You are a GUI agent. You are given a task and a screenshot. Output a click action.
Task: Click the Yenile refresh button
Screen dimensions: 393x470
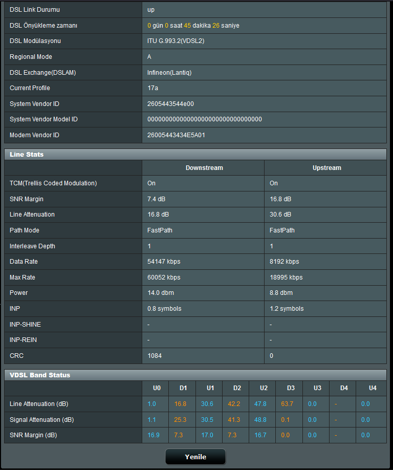coord(195,457)
